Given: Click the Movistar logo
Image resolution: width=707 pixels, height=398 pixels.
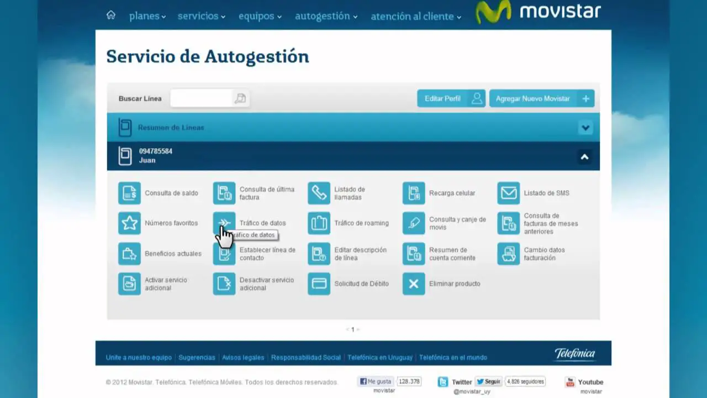Looking at the screenshot, I should [x=539, y=12].
